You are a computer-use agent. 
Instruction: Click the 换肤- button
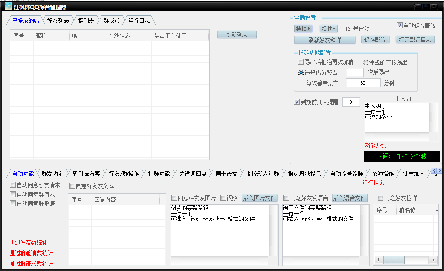[328, 29]
